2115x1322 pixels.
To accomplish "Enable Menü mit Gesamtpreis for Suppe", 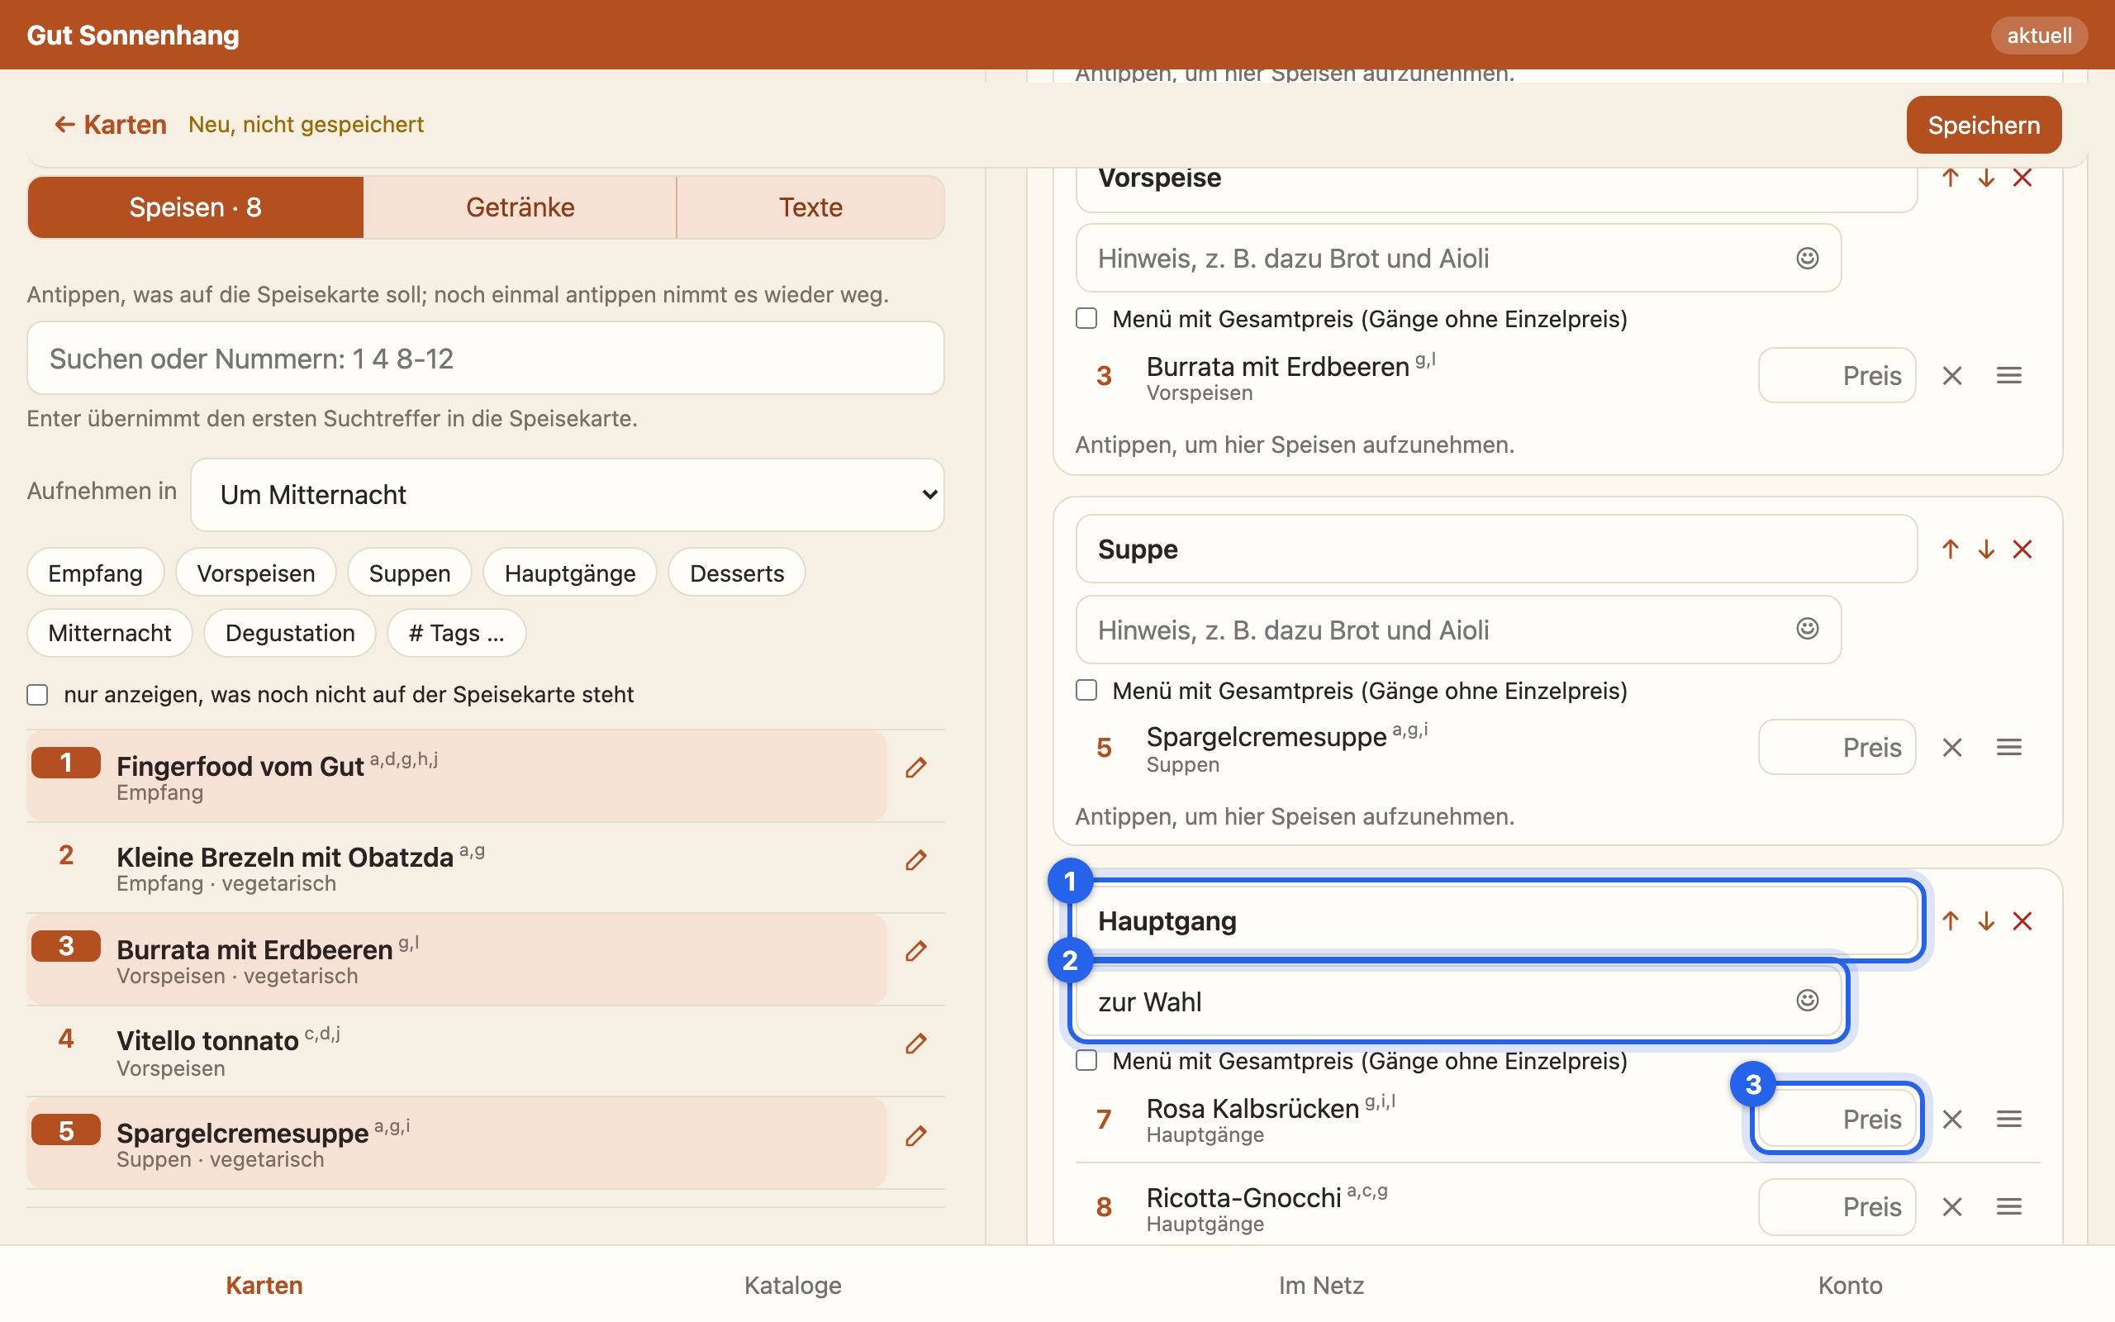I will tap(1086, 690).
